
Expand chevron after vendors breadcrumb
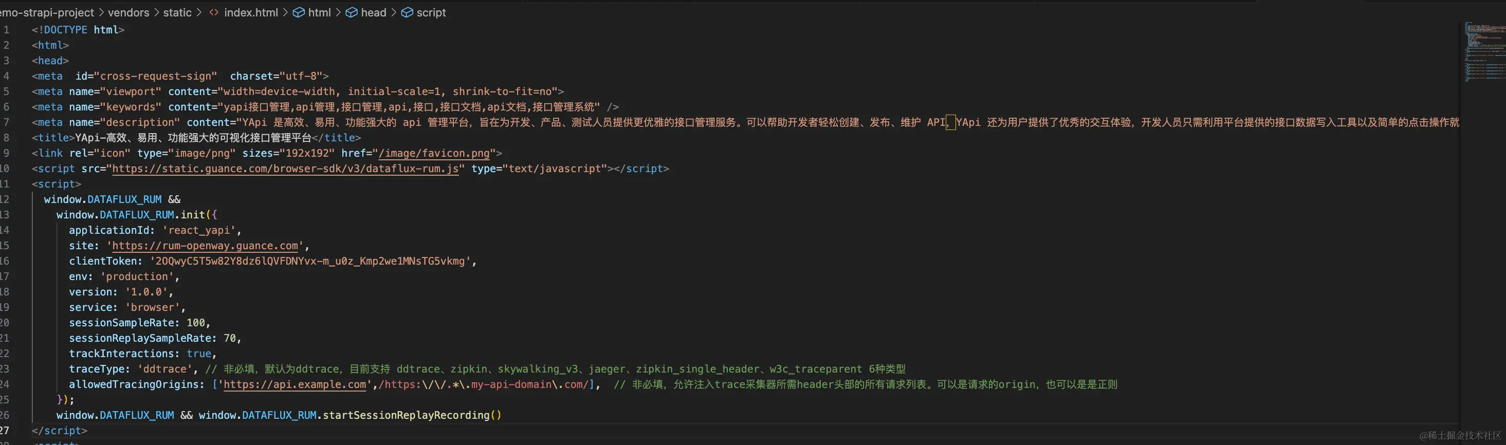pyautogui.click(x=157, y=12)
